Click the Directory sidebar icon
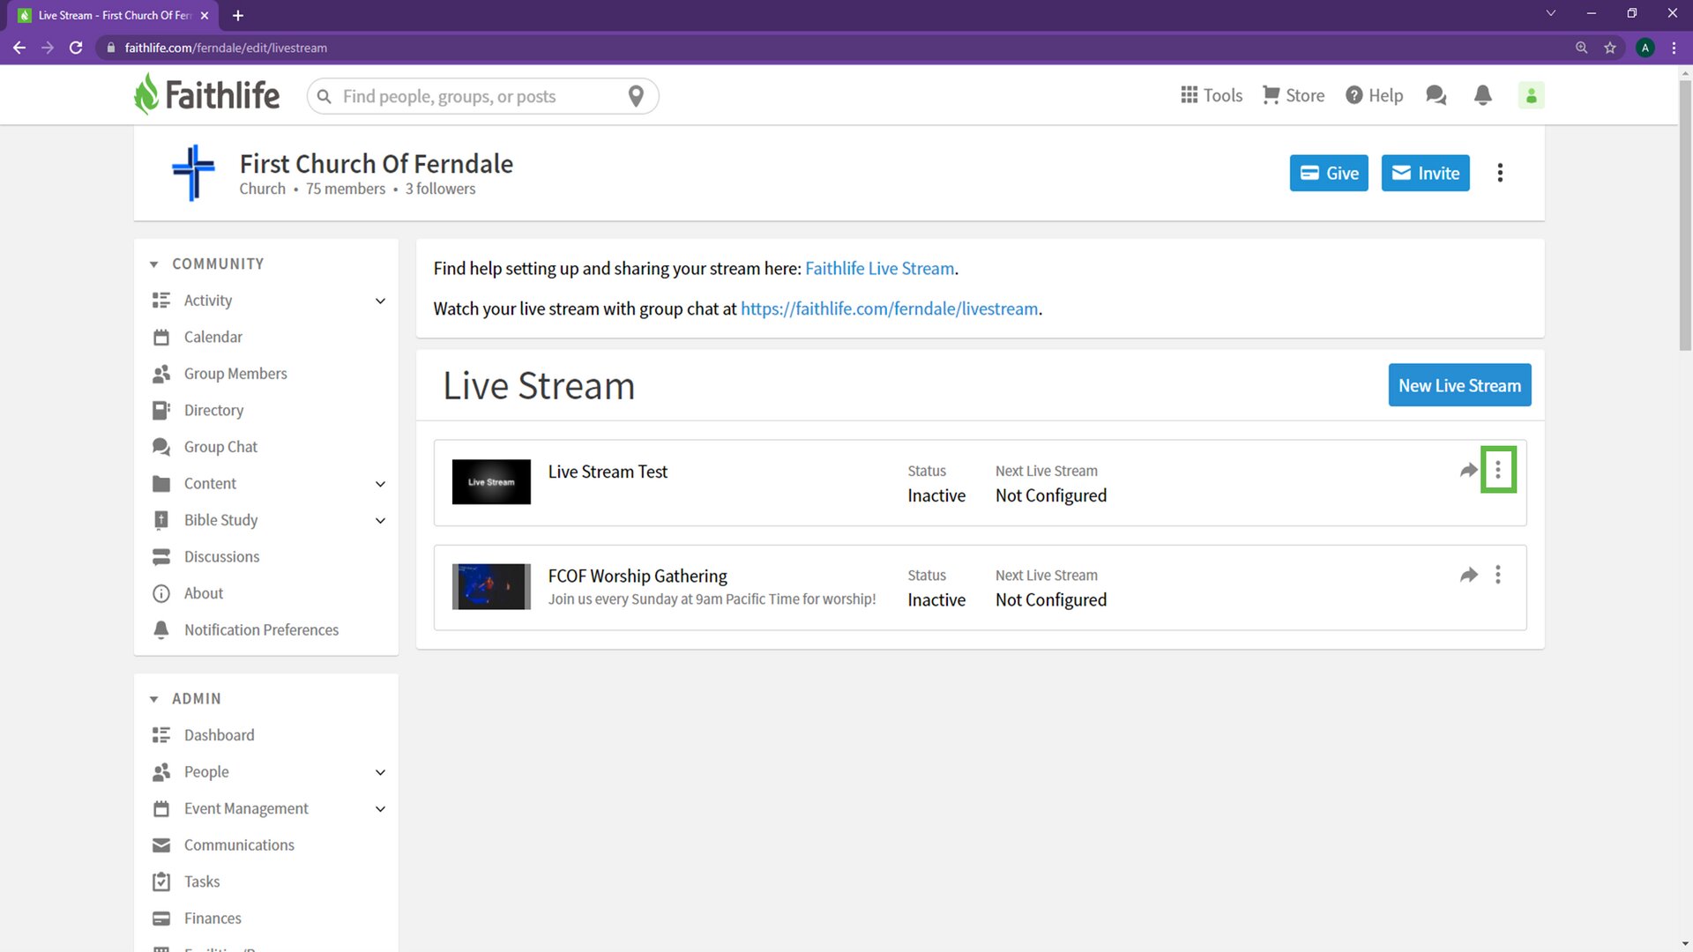Viewport: 1693px width, 952px height. coord(161,411)
